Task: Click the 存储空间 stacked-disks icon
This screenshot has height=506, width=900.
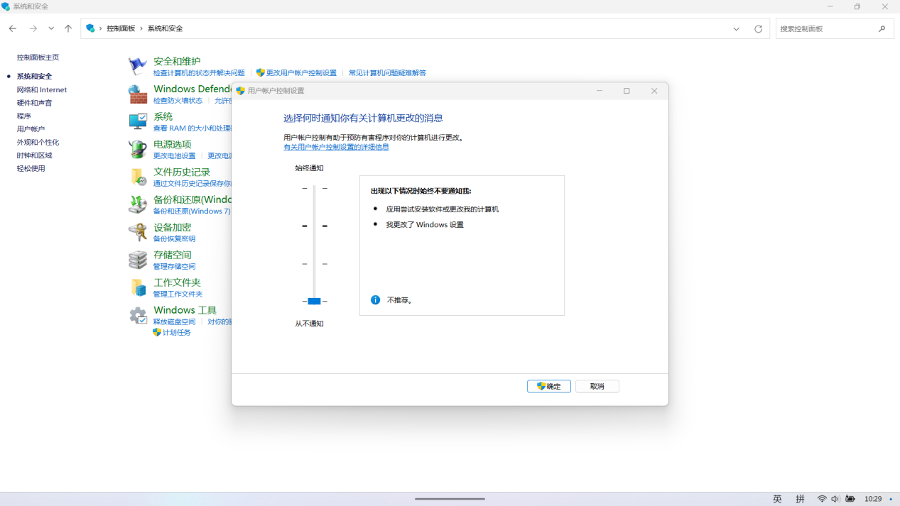Action: click(137, 259)
